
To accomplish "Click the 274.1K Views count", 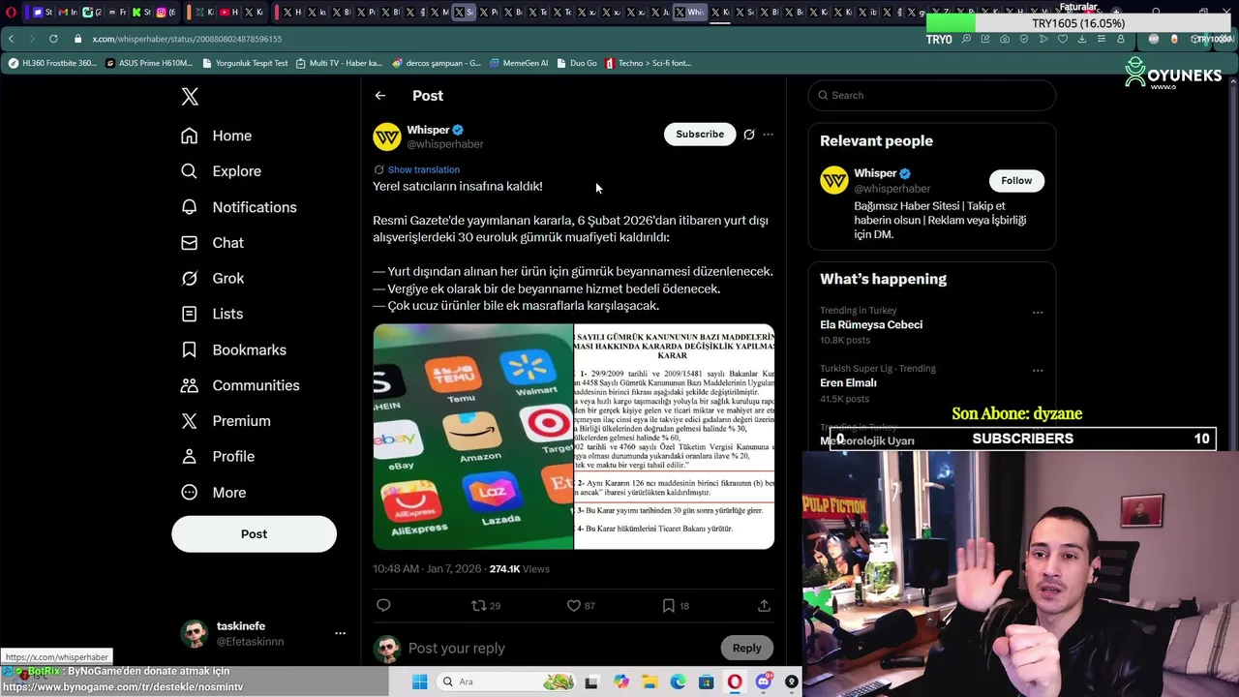I will point(519,569).
